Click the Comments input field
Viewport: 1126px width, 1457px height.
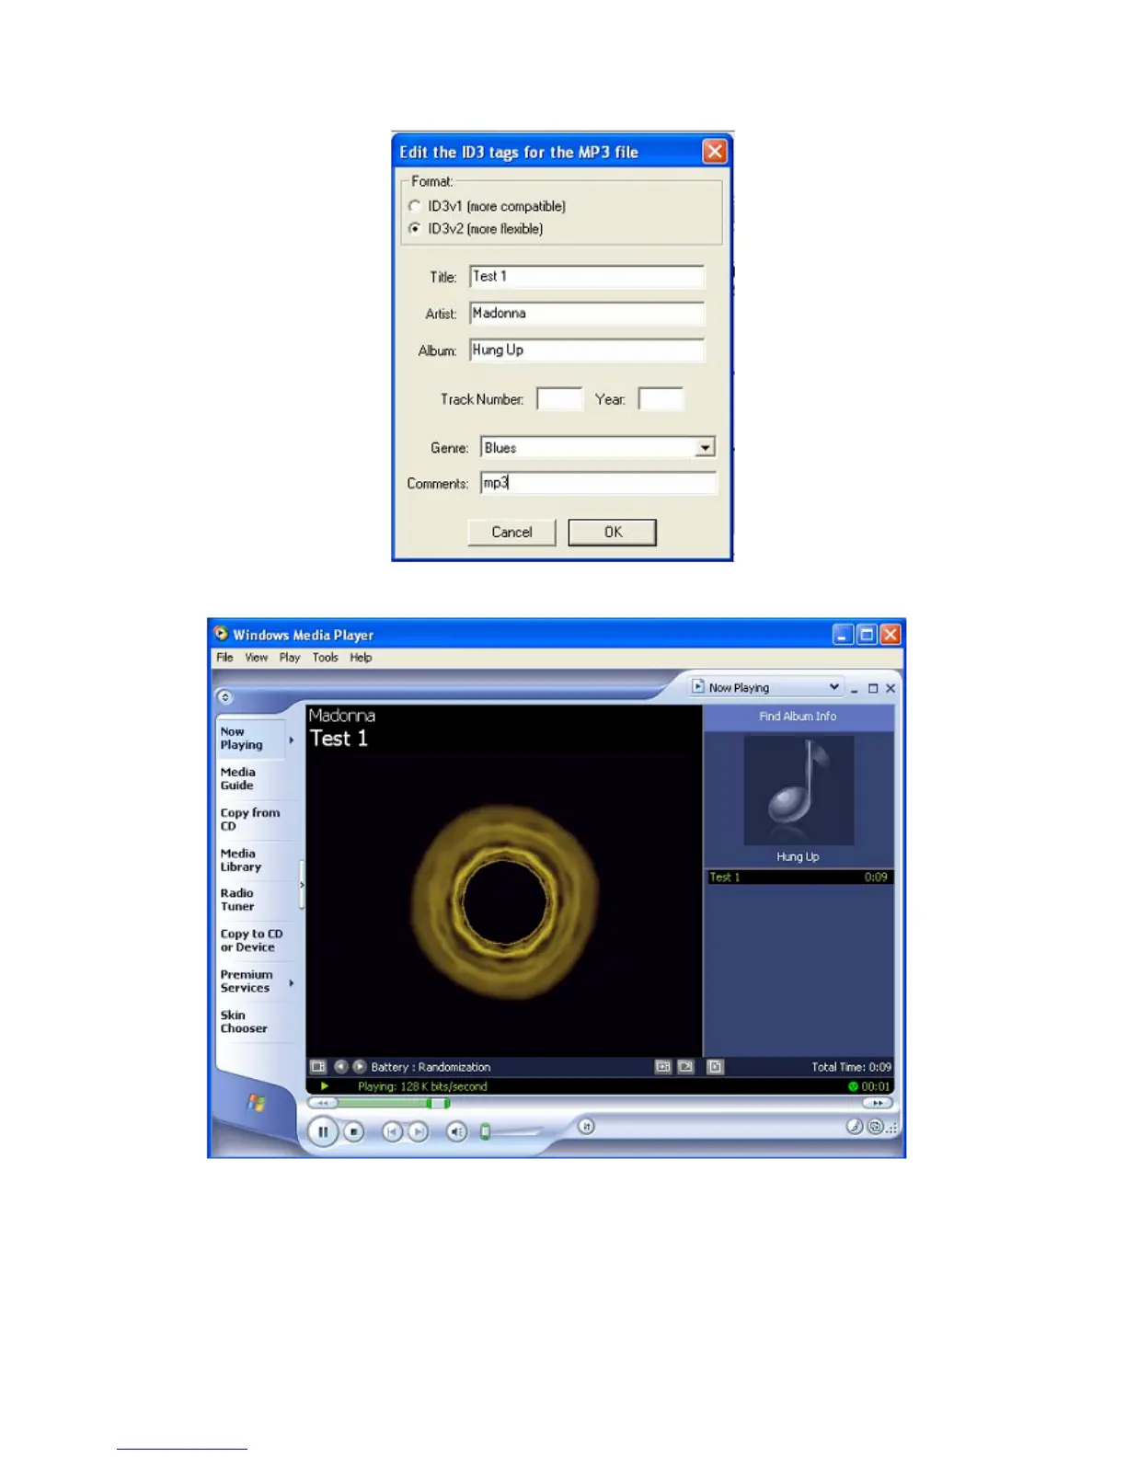point(598,483)
